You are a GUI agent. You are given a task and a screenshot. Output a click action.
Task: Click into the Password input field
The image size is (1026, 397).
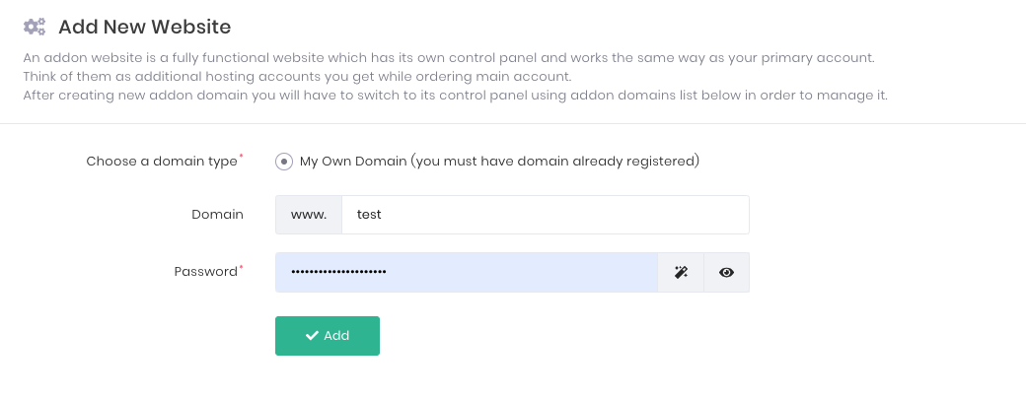tap(466, 273)
